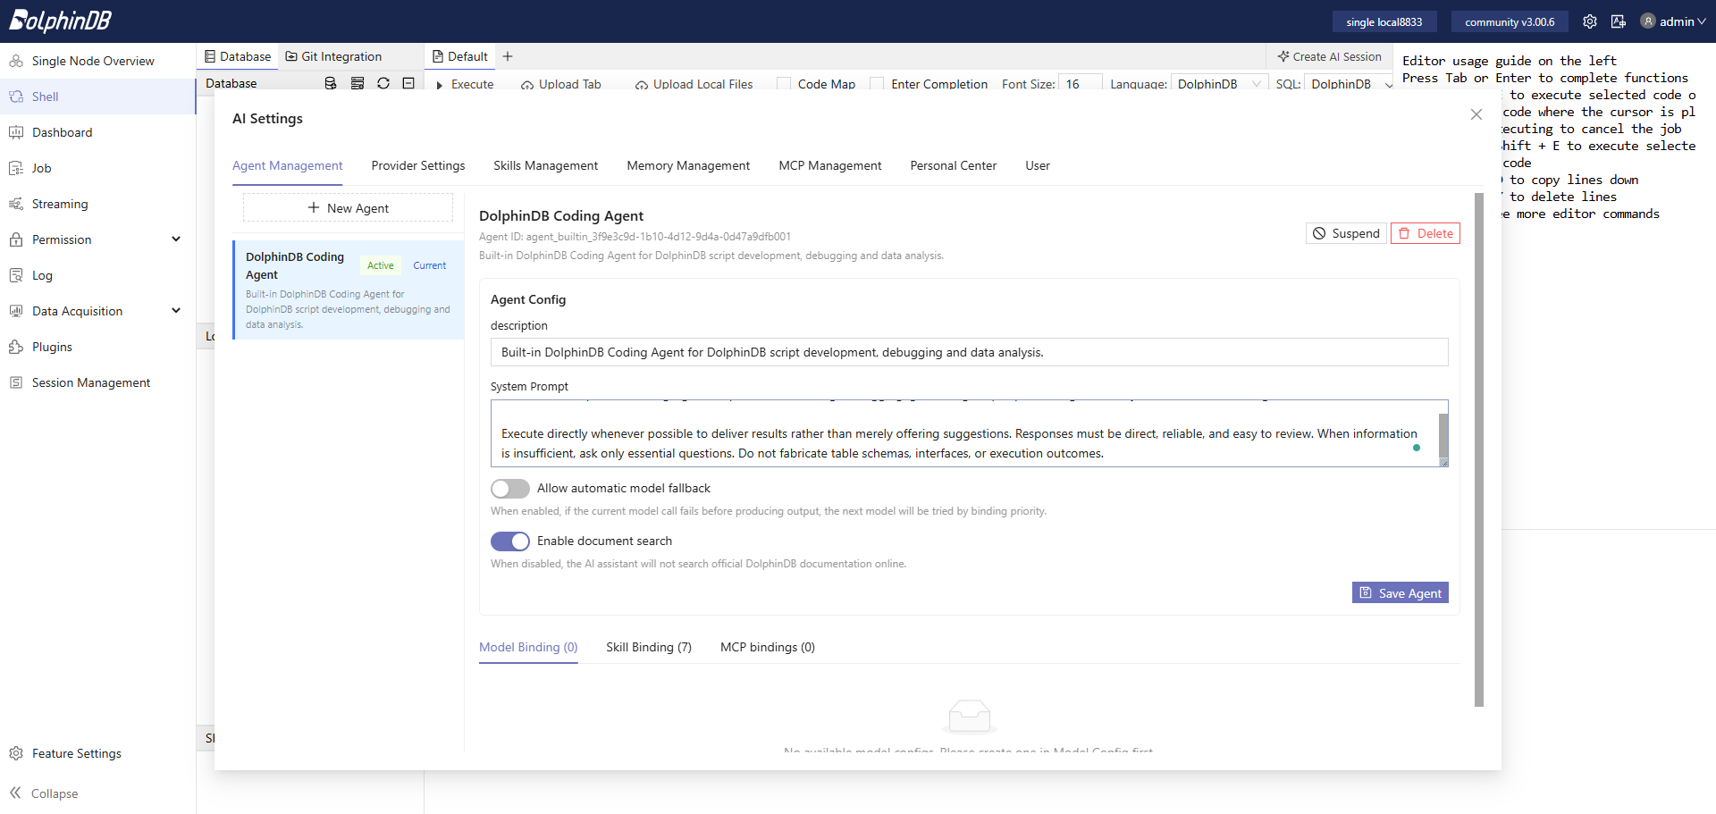Open the Memory Management tab
Screen dimensions: 1716x814
coord(688,165)
